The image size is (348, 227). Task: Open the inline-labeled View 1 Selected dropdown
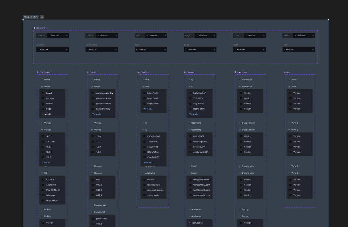304,35
